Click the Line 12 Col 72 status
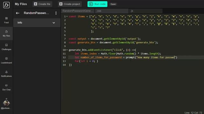204x114 pixels. pyautogui.click(x=193, y=113)
